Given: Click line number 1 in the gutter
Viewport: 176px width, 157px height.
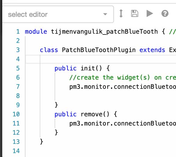Looking at the screenshot, I should (x=18, y=32).
